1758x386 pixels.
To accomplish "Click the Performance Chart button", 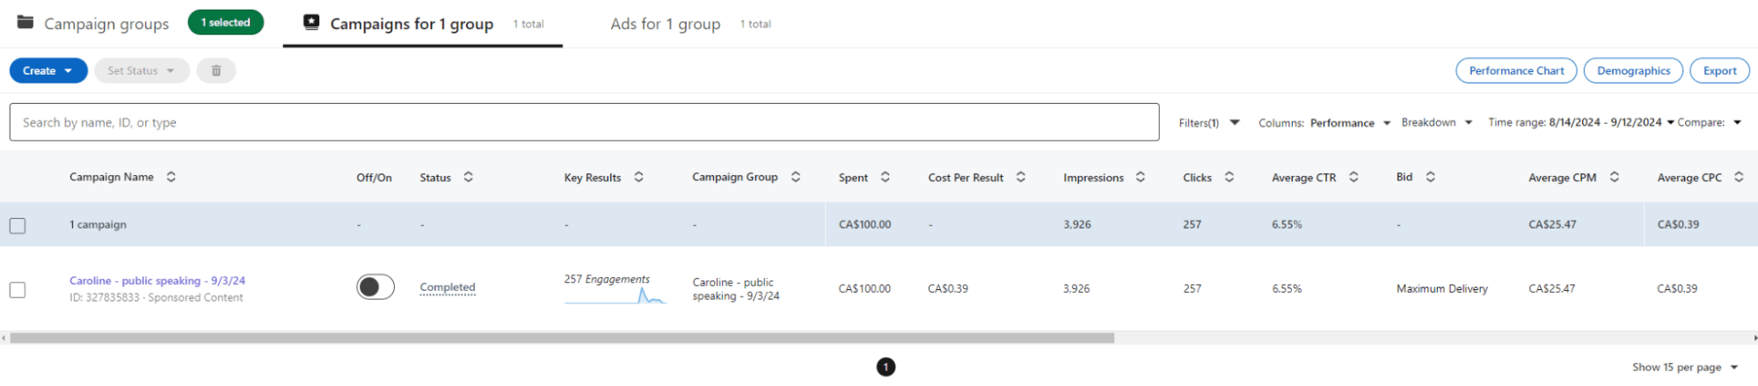I will 1516,70.
